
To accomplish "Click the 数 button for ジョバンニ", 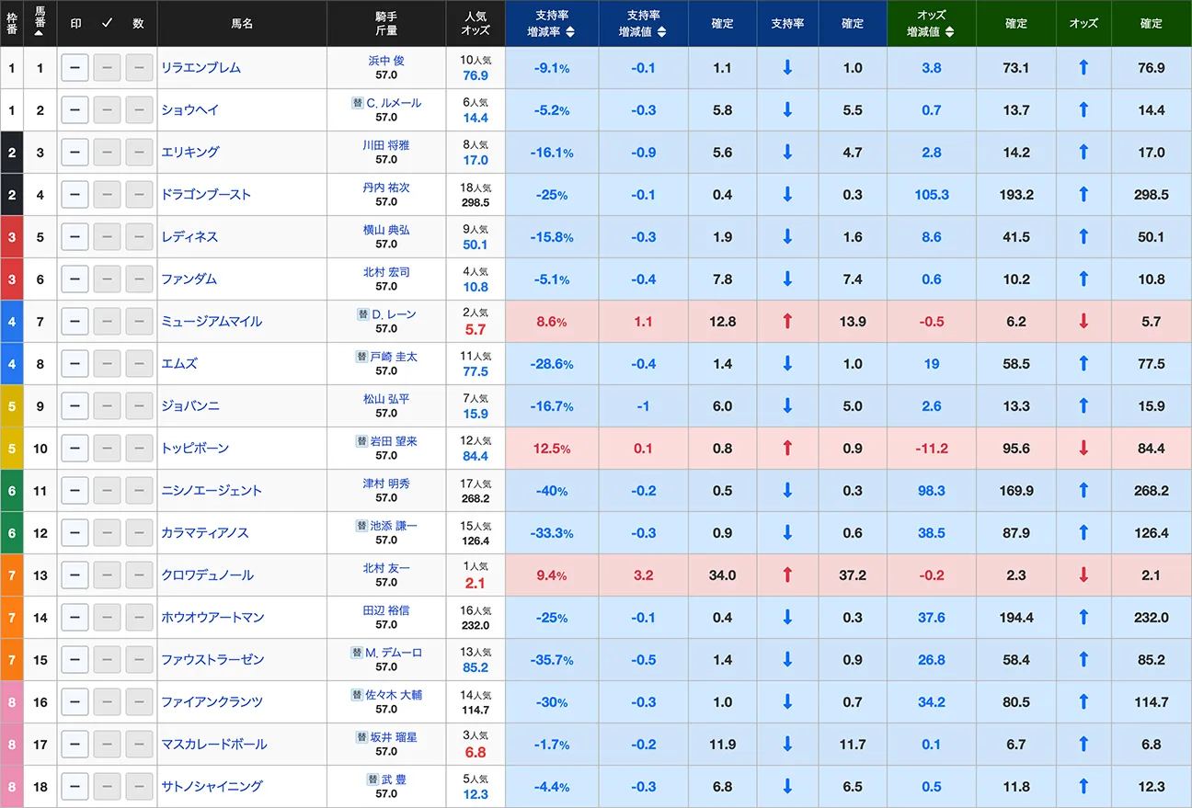I will click(139, 406).
